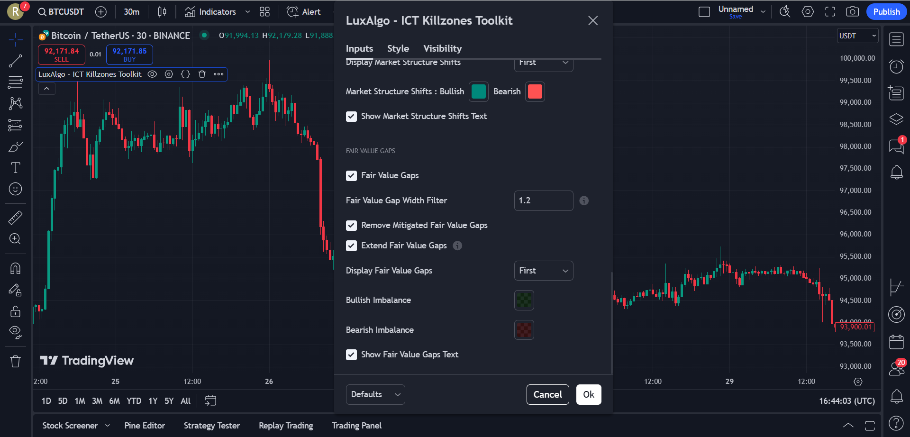Uncheck Extend Fair Value Gaps

pos(351,246)
